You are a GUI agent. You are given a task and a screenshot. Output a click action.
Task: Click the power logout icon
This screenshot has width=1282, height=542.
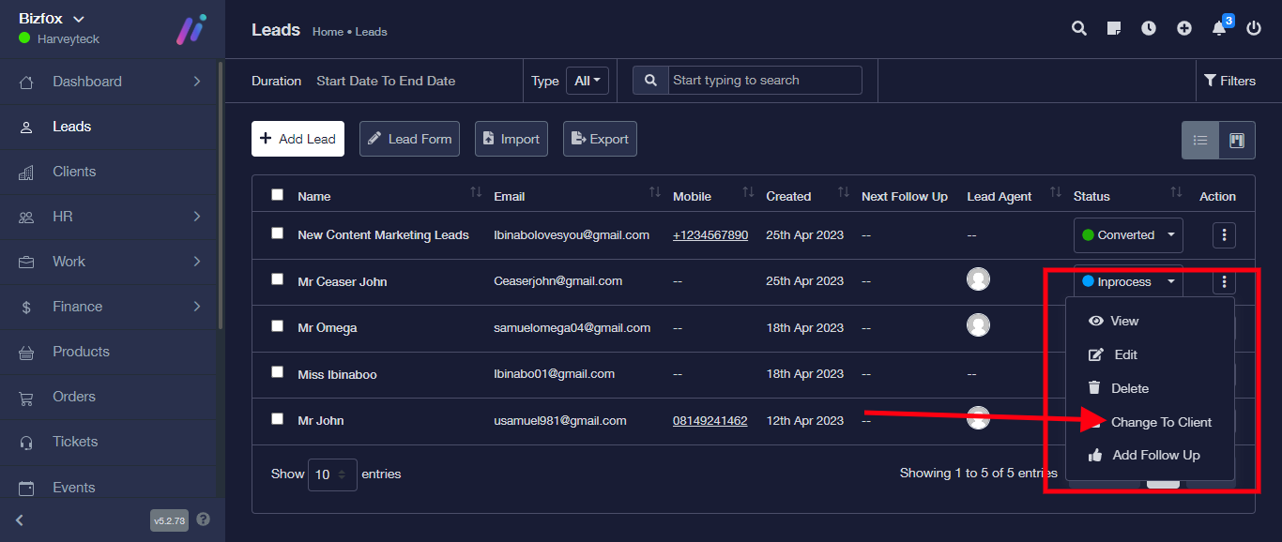tap(1254, 28)
